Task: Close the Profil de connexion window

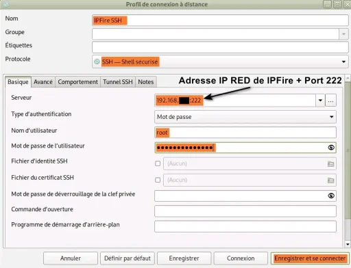Action: tap(347, 4)
